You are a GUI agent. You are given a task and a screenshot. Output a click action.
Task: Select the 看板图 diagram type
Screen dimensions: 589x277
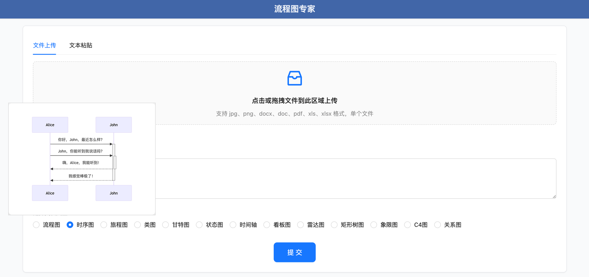(267, 225)
